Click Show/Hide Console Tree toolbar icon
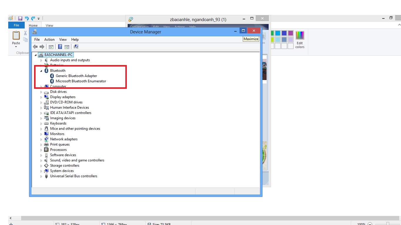Screen dimensions: 401x225 (x=51, y=47)
